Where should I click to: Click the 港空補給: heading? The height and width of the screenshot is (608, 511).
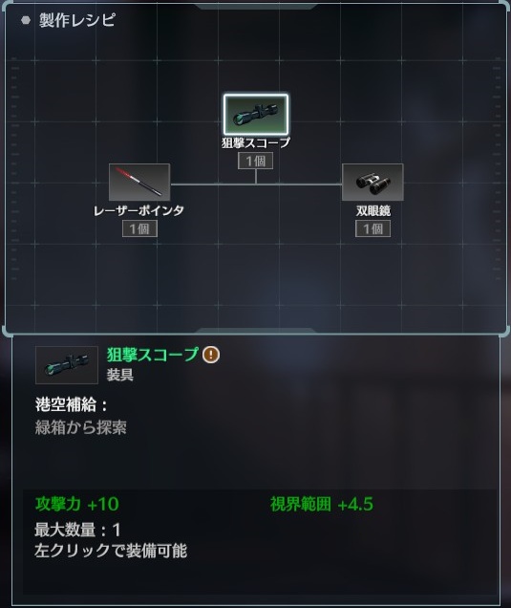click(72, 404)
